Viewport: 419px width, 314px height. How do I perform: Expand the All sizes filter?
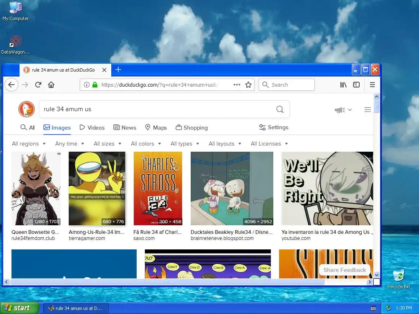(108, 144)
